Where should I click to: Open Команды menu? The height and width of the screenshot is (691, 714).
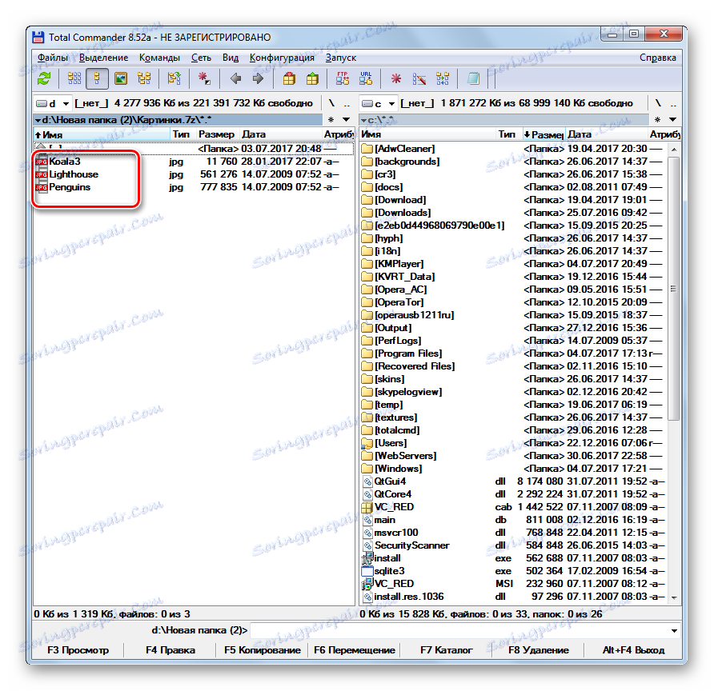(x=159, y=58)
